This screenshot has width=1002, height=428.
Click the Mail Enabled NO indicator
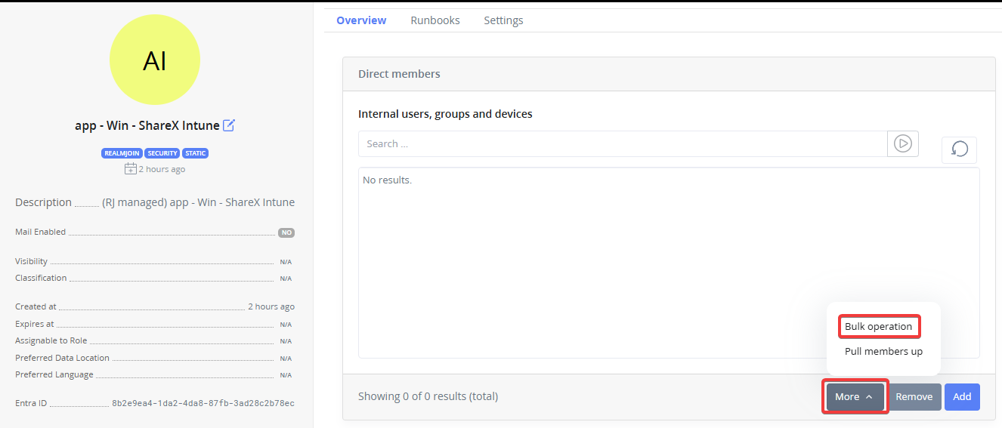[286, 232]
